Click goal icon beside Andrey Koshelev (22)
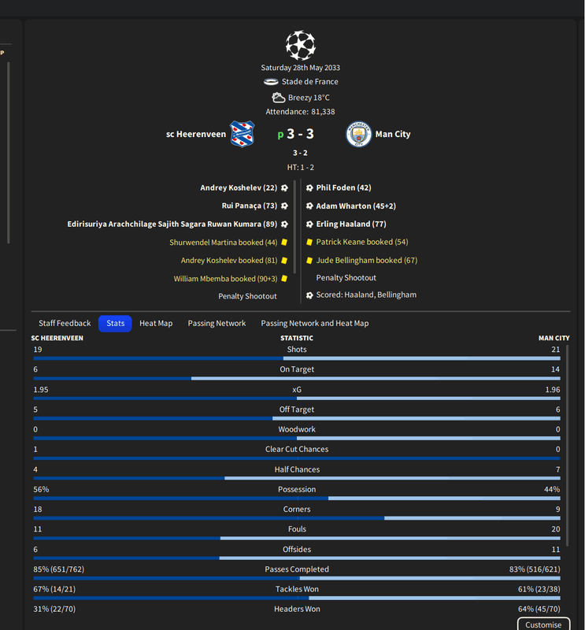585x630 pixels. click(x=284, y=187)
